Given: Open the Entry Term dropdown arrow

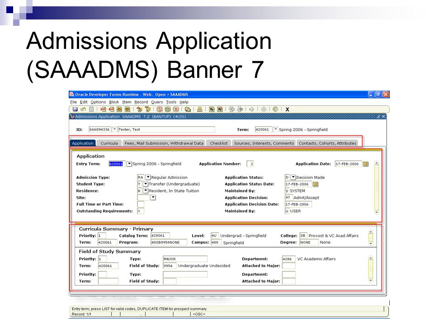Looking at the screenshot, I should [x=129, y=164].
